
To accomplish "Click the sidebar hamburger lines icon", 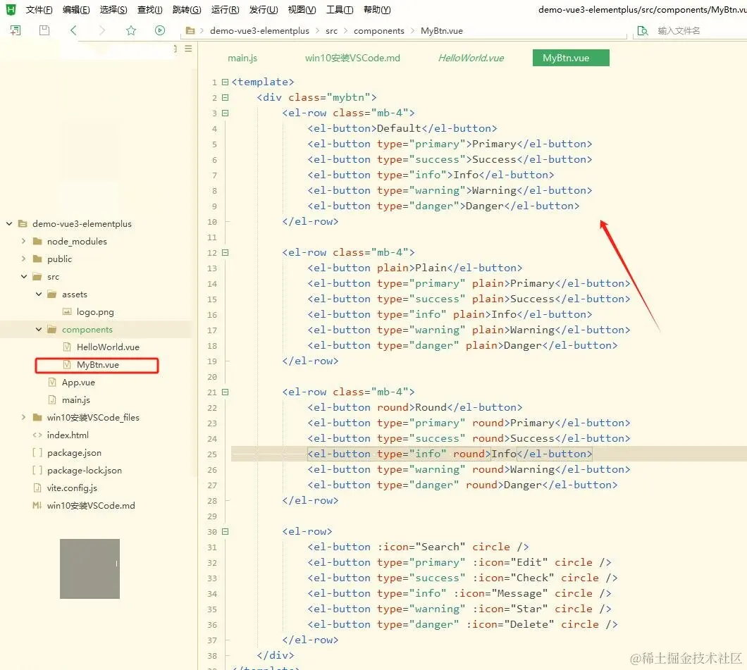I will 189,49.
